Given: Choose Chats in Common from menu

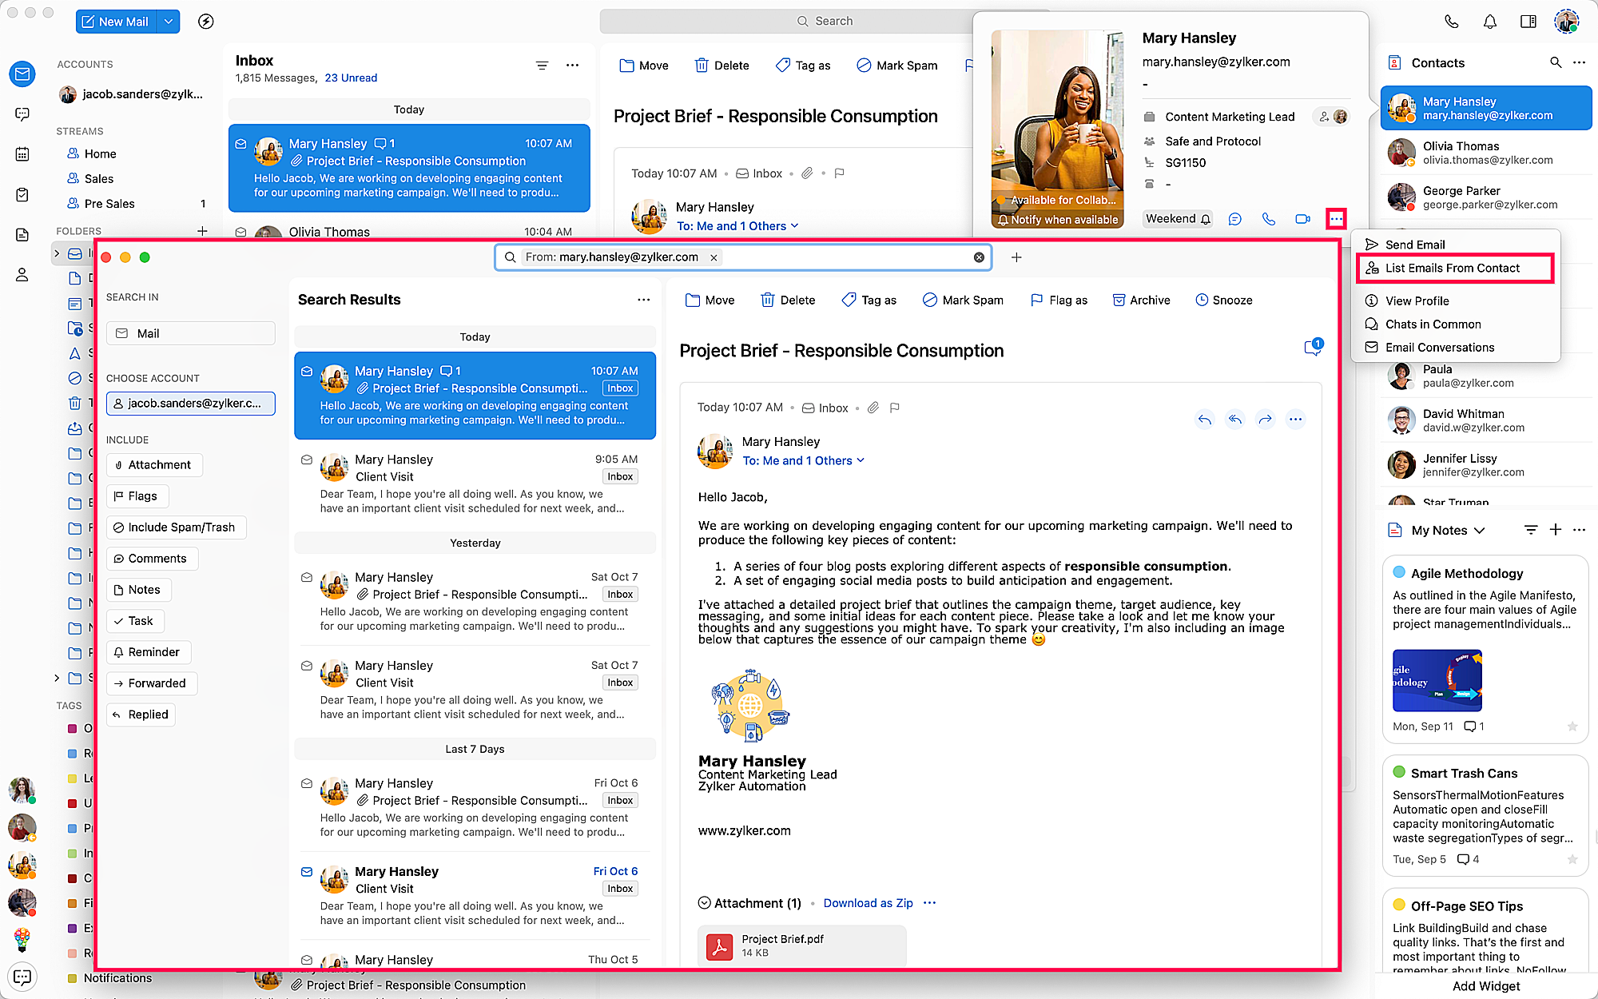Looking at the screenshot, I should pyautogui.click(x=1433, y=324).
